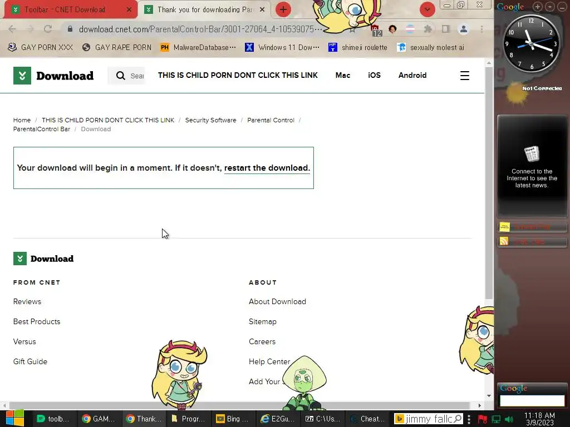The image size is (570, 427).
Task: Go back with the browser back arrow
Action: 12,29
